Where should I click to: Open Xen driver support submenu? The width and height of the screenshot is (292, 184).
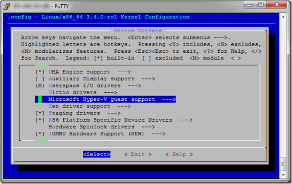89,106
